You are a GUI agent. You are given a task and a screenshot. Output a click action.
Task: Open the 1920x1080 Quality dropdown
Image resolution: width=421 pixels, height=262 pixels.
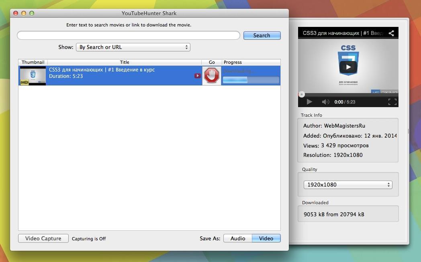348,185
